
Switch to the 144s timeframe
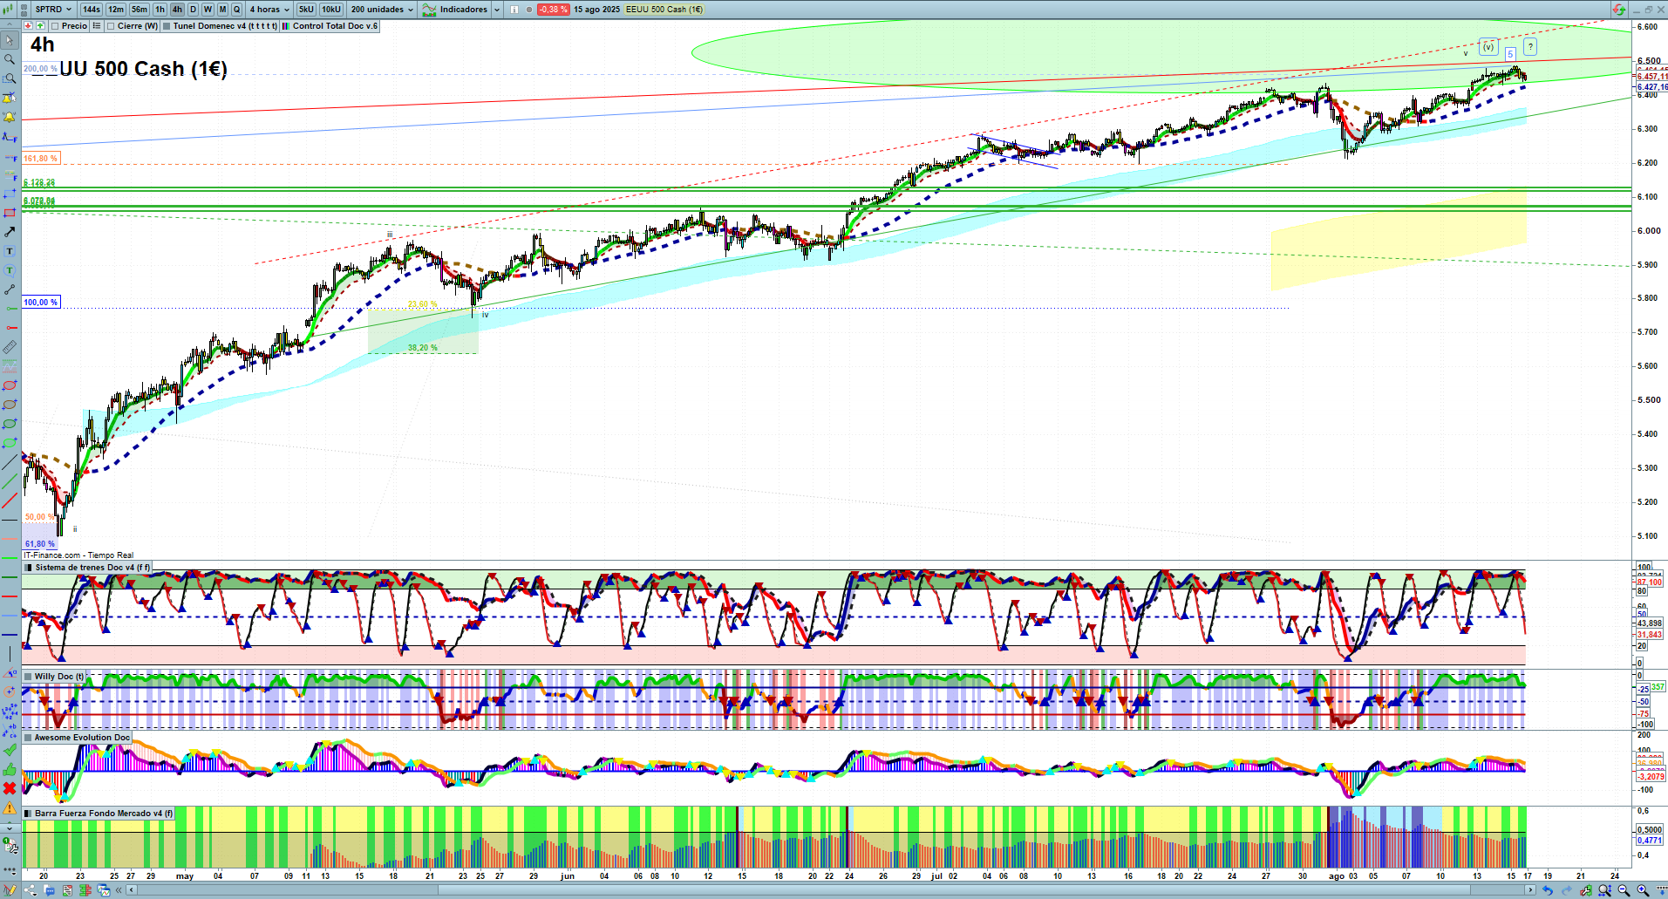tap(92, 10)
